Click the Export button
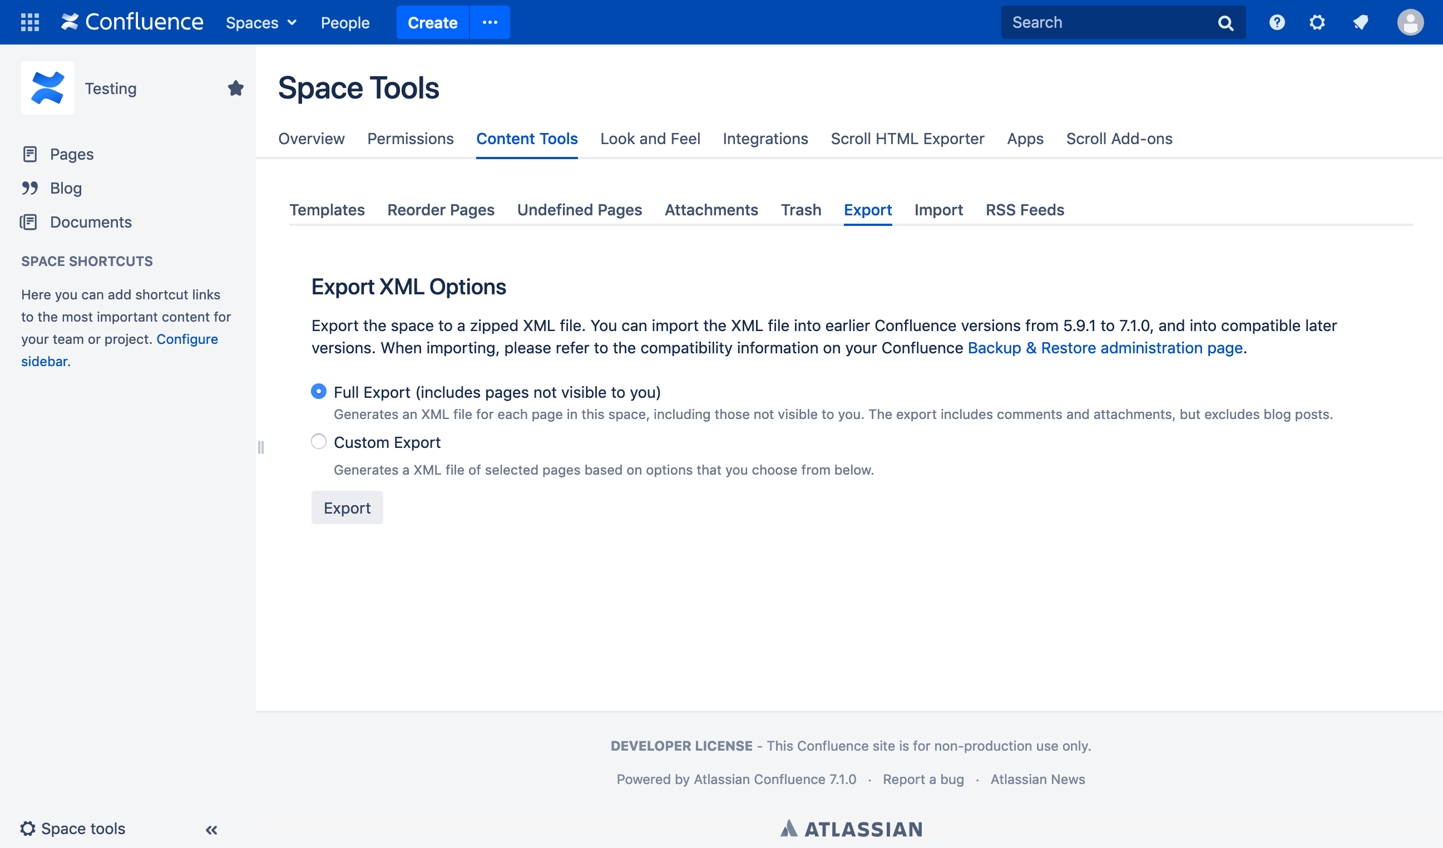The image size is (1443, 848). [347, 508]
